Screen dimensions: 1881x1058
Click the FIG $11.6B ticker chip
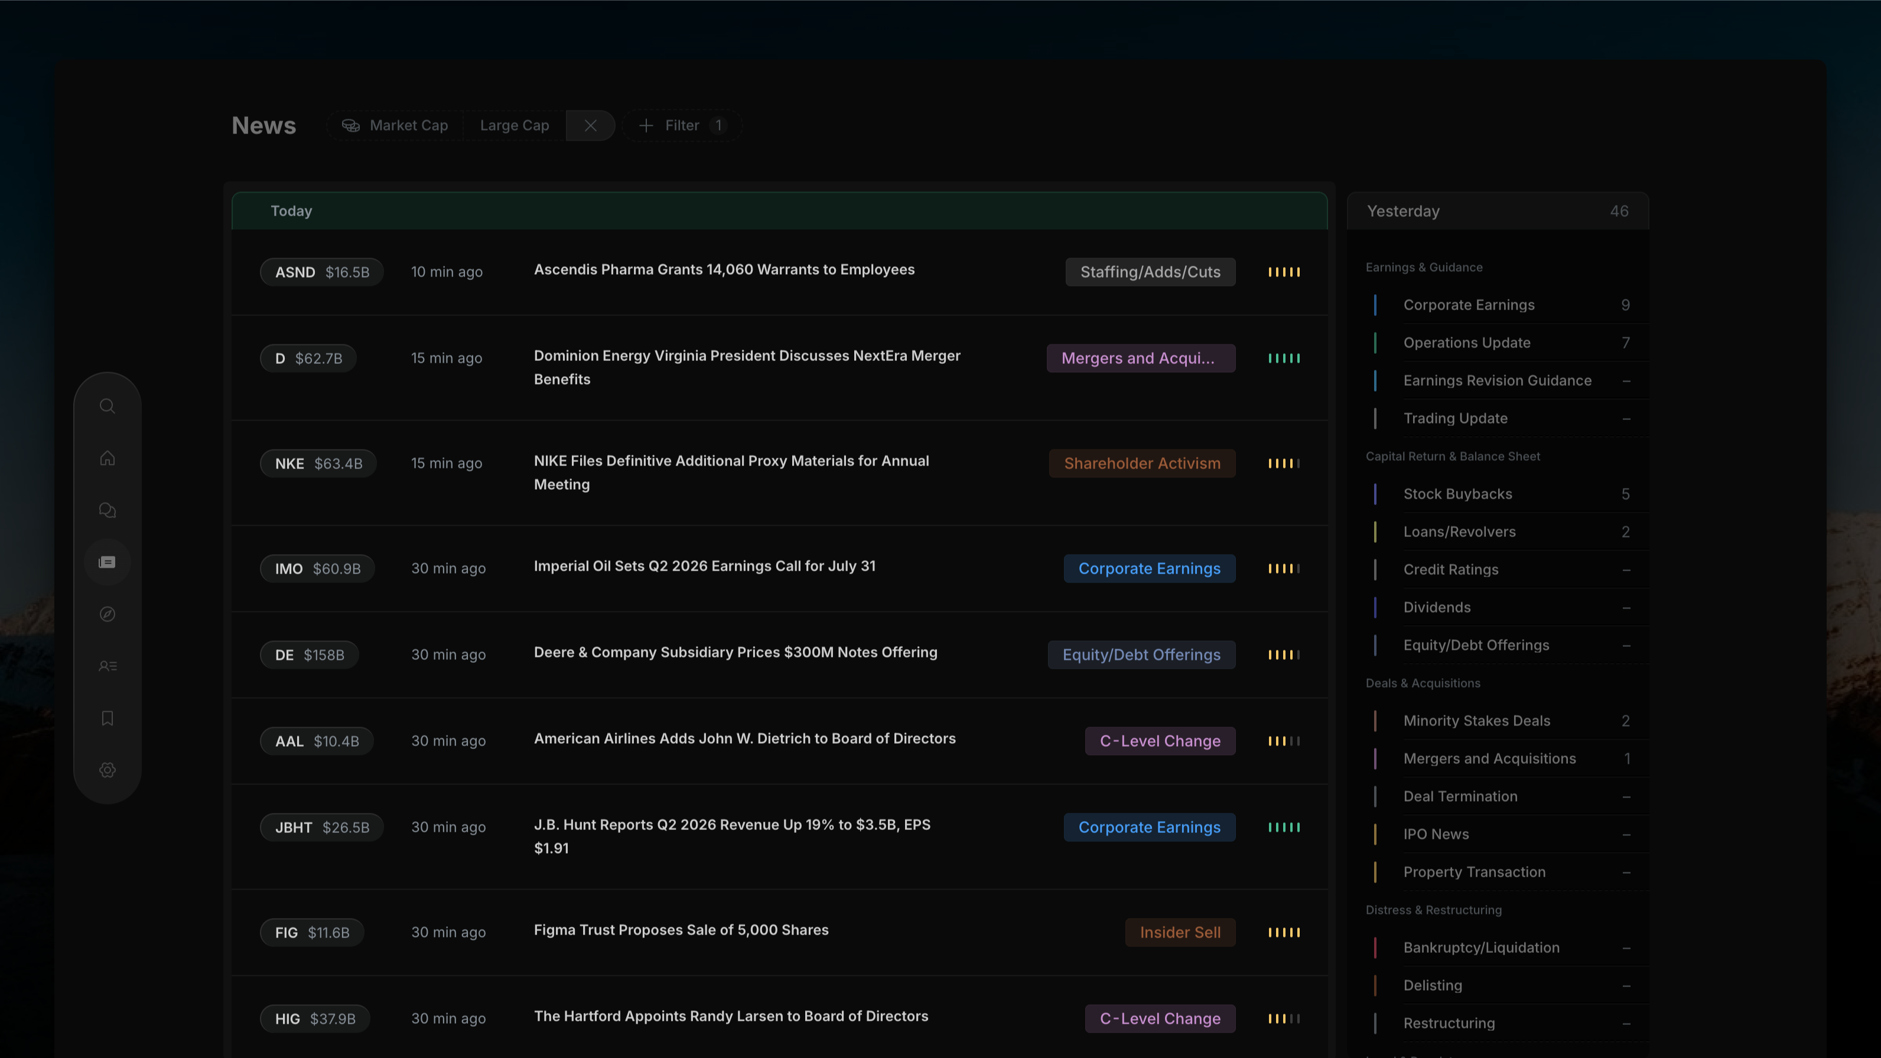[x=312, y=932]
